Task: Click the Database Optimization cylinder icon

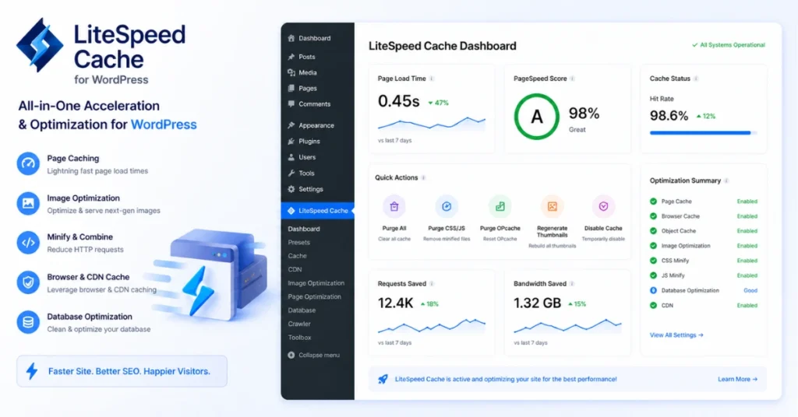Action: click(28, 322)
